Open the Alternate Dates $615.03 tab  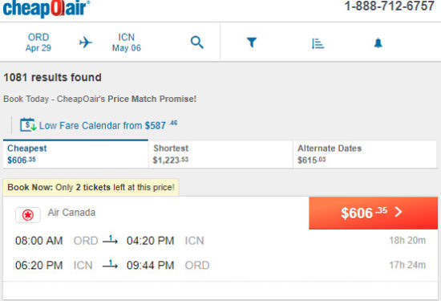click(x=365, y=154)
